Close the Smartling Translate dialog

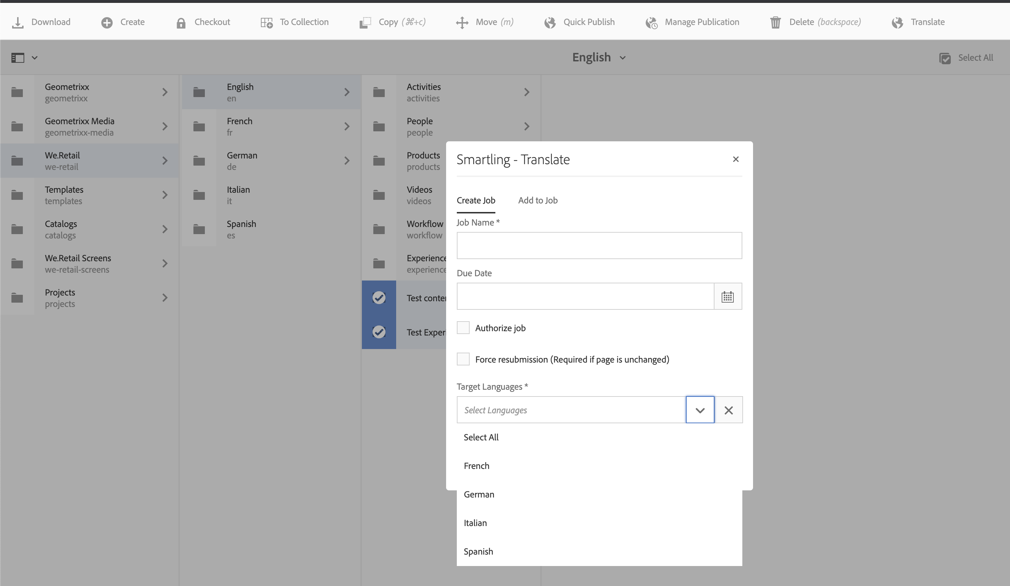pyautogui.click(x=736, y=159)
